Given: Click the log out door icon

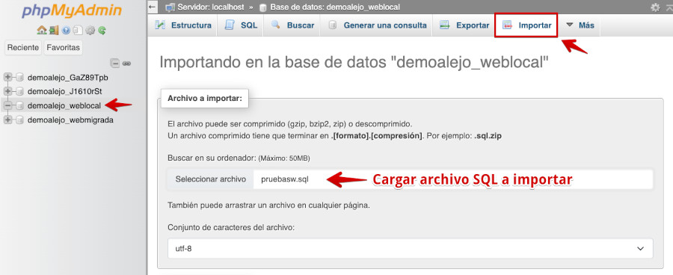Looking at the screenshot, I should 54,30.
